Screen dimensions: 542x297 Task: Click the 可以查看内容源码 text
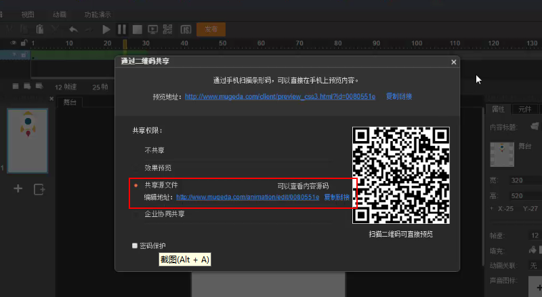303,186
